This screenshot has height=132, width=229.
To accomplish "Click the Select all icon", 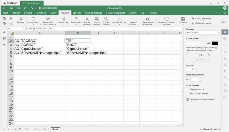I will pos(11,23).
